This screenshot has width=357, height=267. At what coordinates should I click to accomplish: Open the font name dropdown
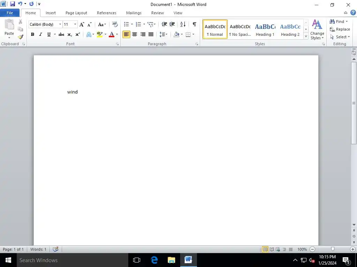(x=60, y=24)
